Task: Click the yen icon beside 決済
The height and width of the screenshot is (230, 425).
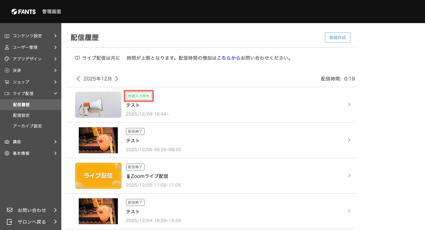Action: [7, 70]
